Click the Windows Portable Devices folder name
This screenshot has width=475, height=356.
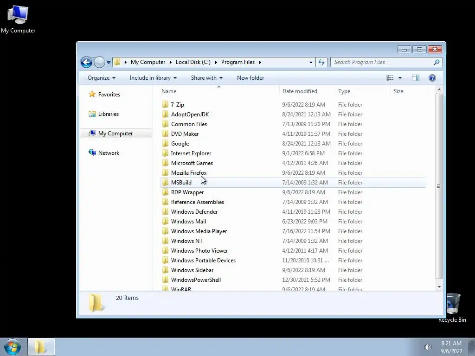(203, 261)
